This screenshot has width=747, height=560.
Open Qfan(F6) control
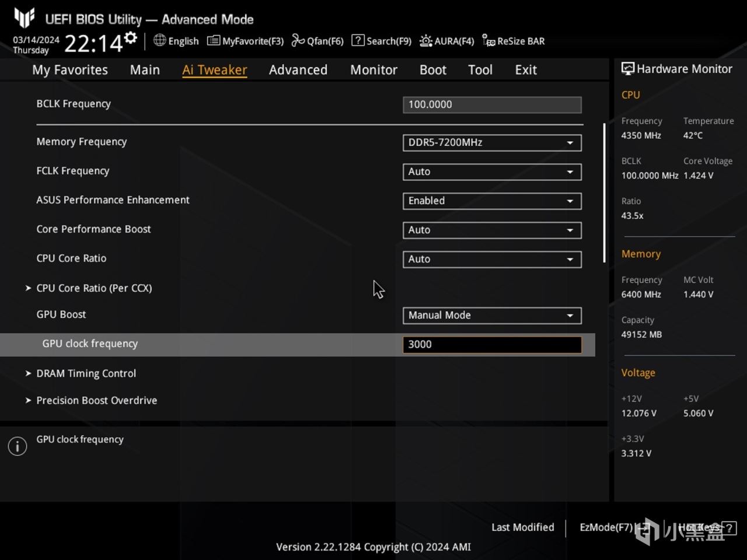[318, 41]
